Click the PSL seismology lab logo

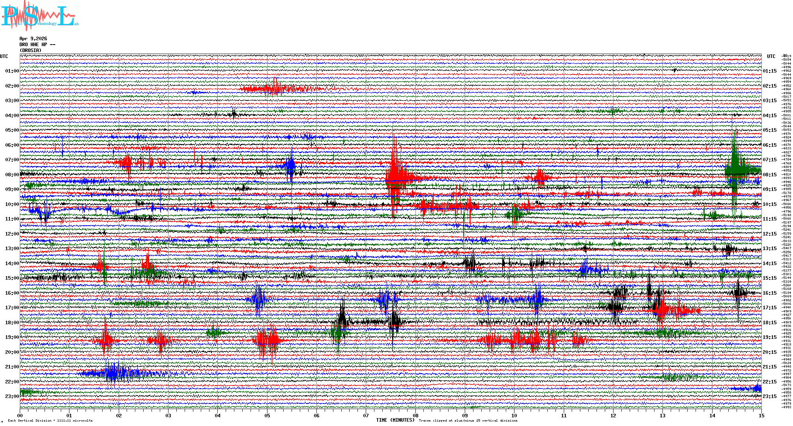tap(39, 16)
